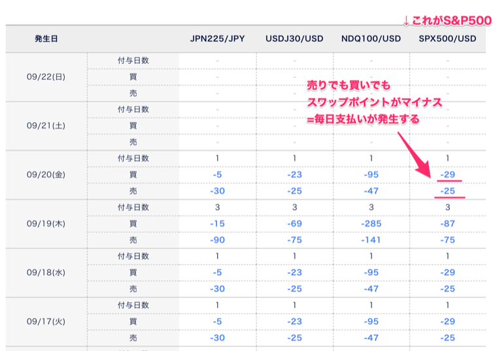
Task: Click 09/19 JPN225/JPY sell value -90
Action: pos(217,240)
